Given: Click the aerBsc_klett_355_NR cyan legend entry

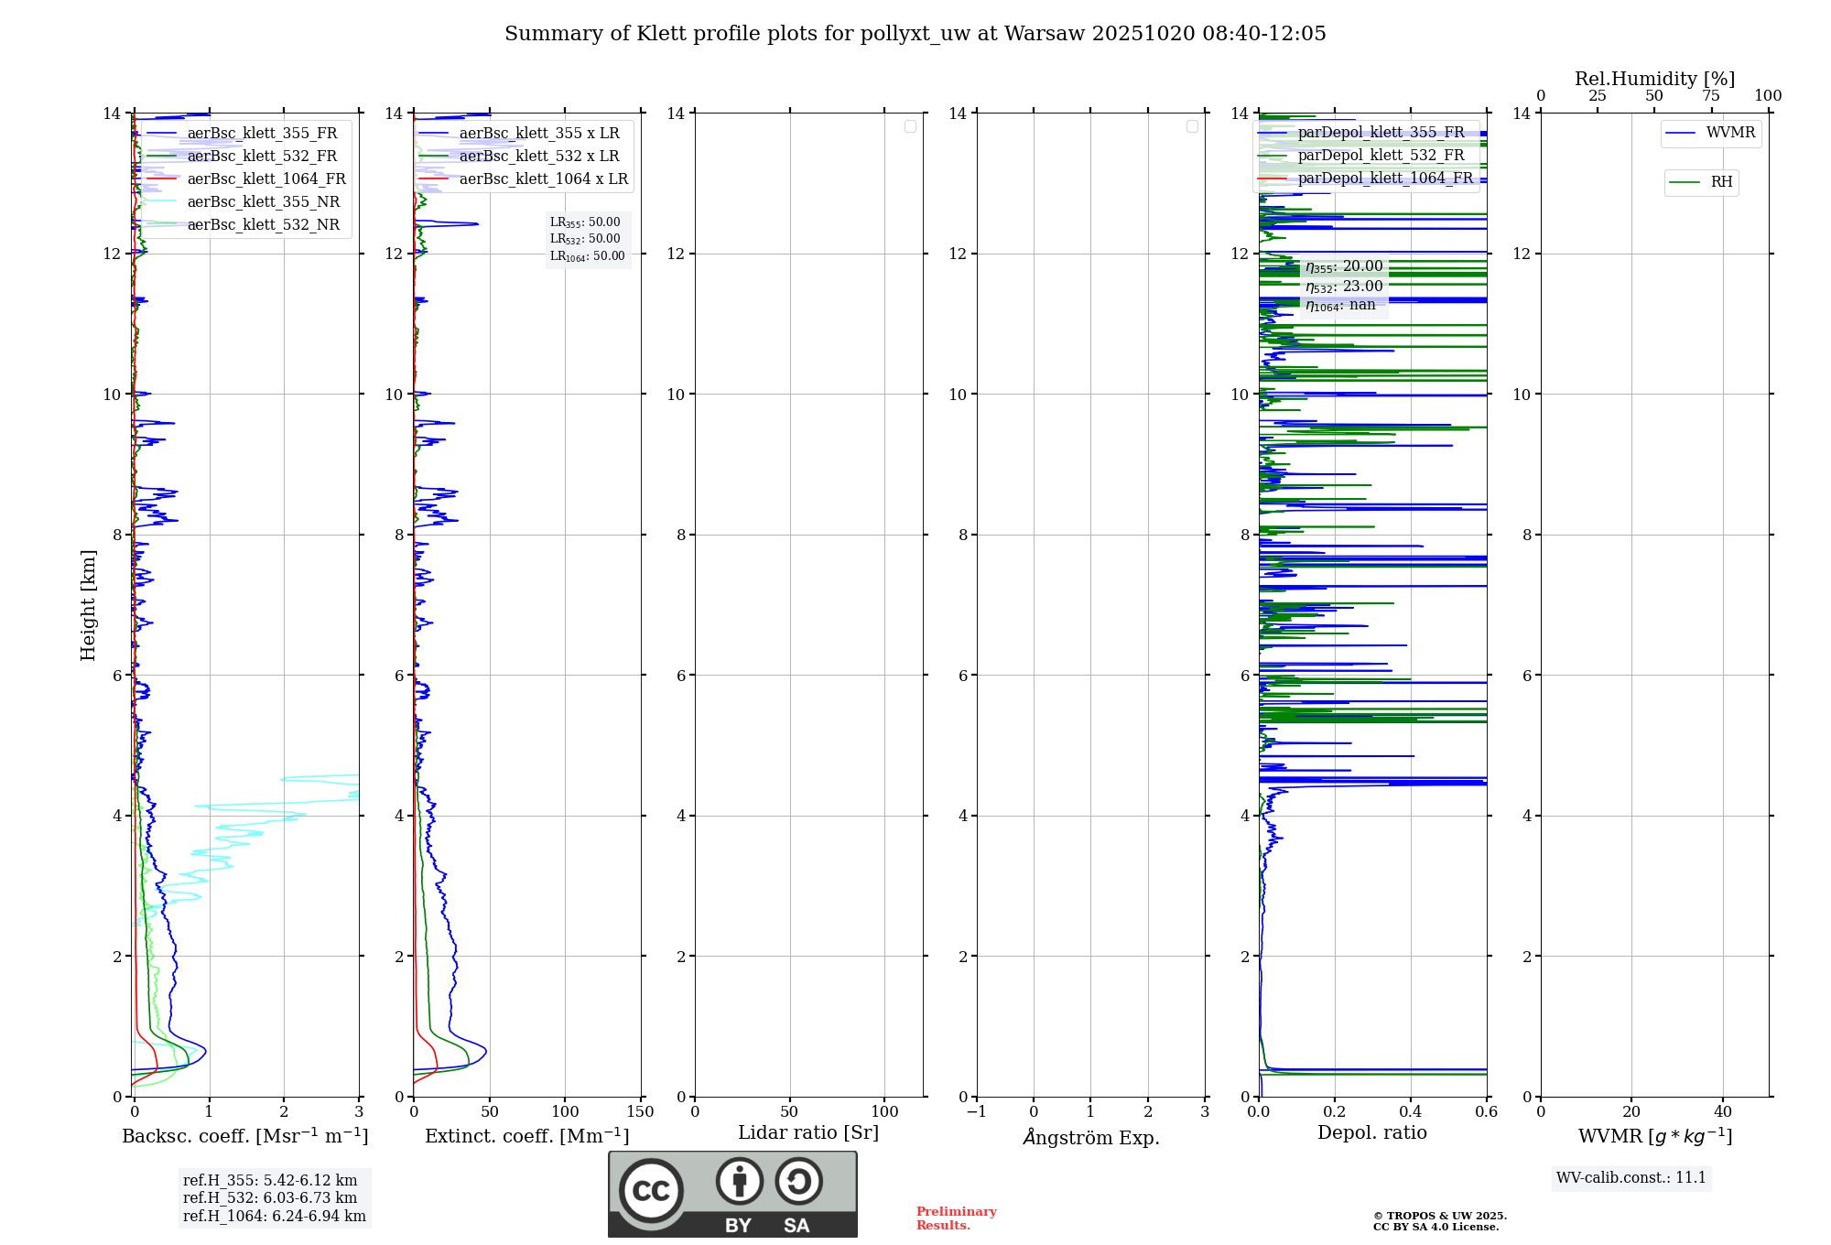Looking at the screenshot, I should (263, 202).
